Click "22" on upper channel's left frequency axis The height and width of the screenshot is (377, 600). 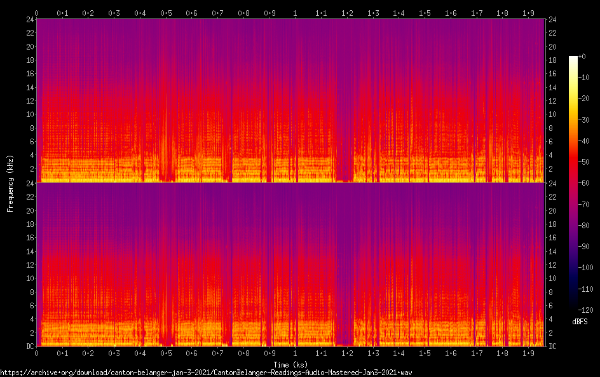click(x=30, y=33)
